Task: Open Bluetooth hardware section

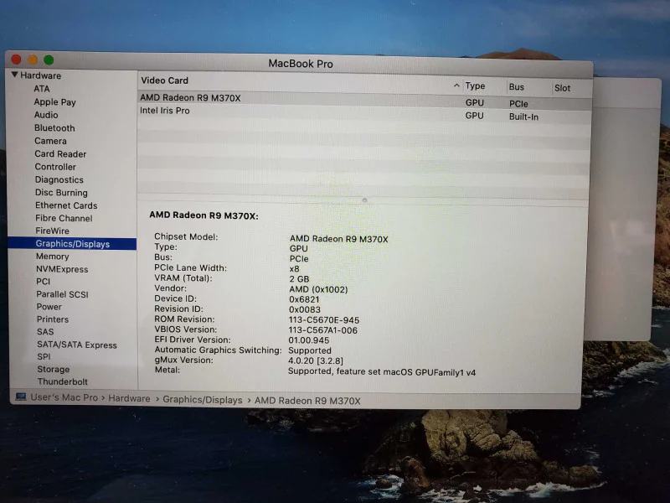Action: (x=54, y=128)
